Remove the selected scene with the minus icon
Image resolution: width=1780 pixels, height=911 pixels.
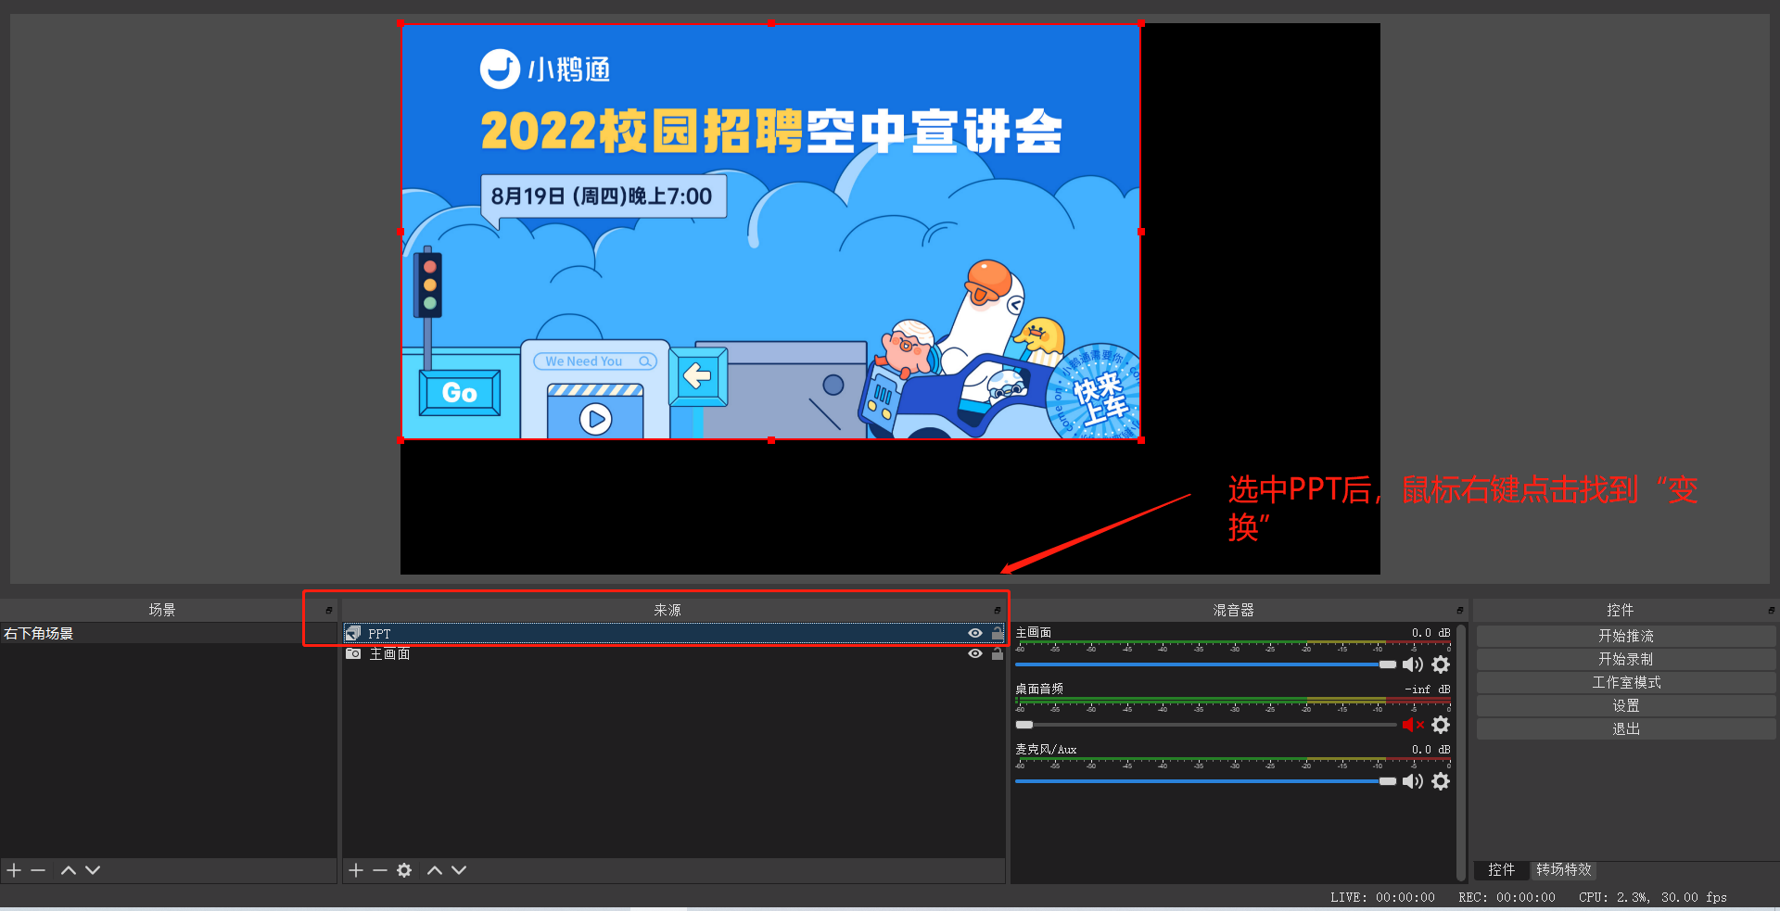pyautogui.click(x=38, y=870)
